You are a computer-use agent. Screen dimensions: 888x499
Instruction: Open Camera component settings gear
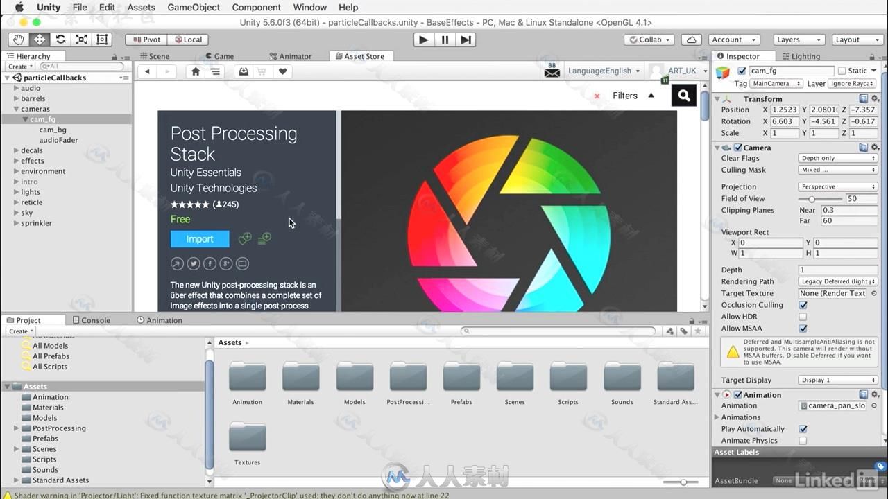[874, 148]
